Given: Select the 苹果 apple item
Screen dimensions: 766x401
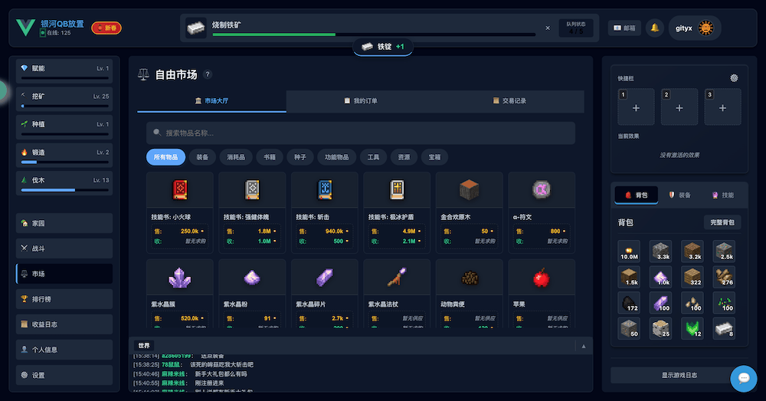Looking at the screenshot, I should pos(542,277).
